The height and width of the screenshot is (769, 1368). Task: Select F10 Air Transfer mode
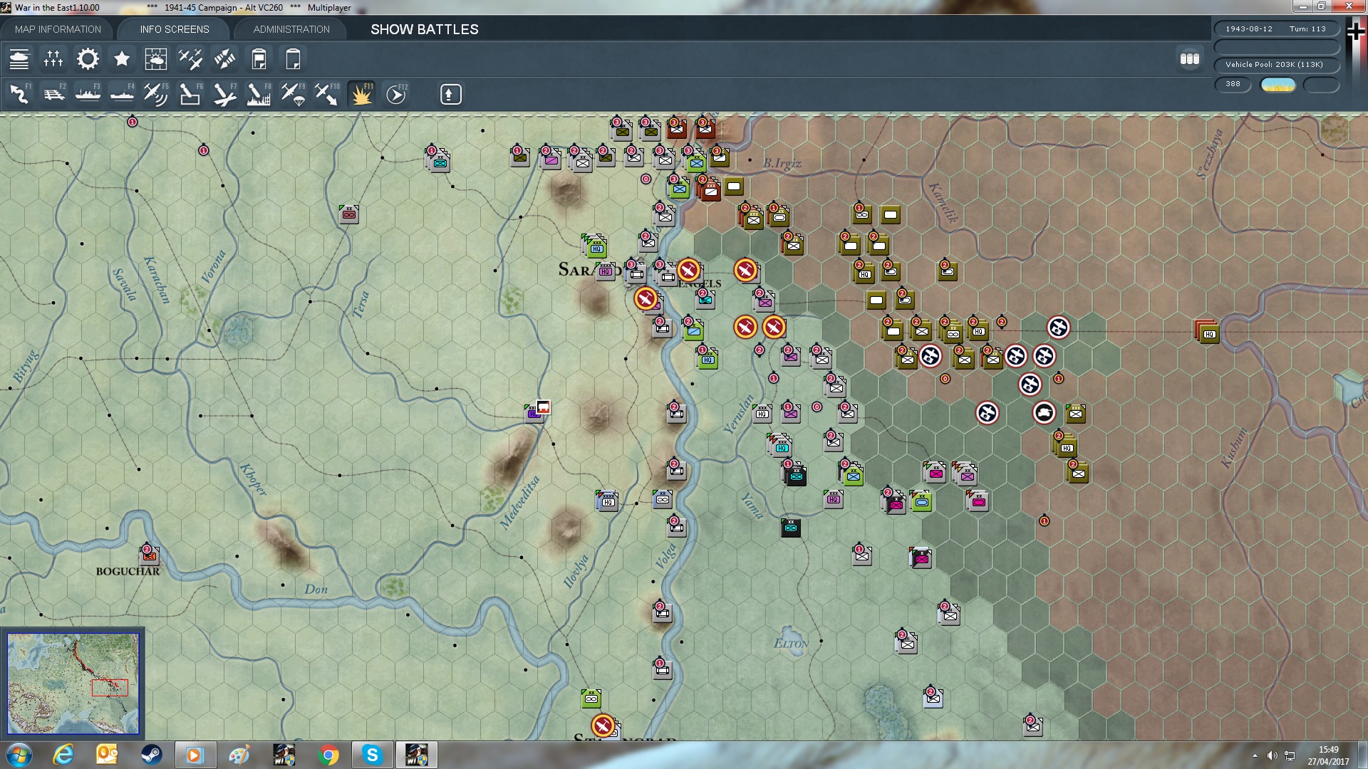click(x=327, y=94)
